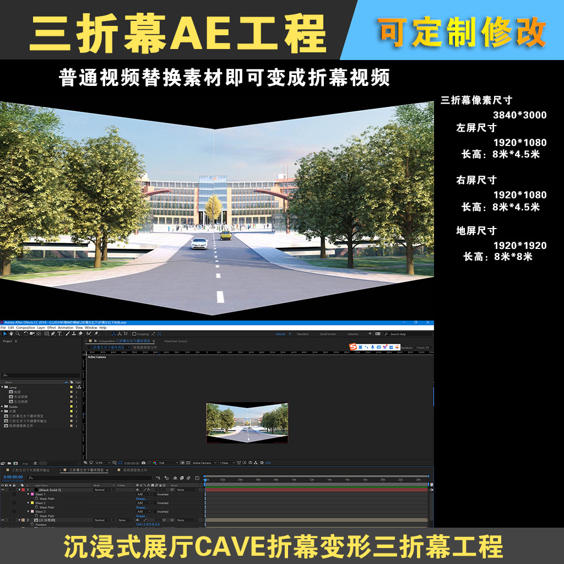Toggle the composition viewer lock icon
Viewport: 564px width, 564px height.
[x=95, y=340]
